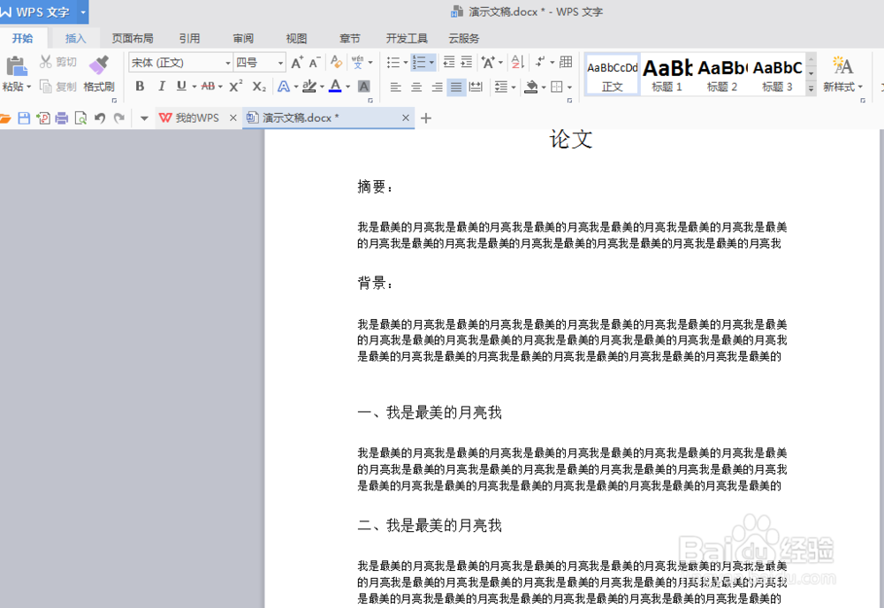This screenshot has width=884, height=608.
Task: Click the text highlight color swatch
Action: click(311, 86)
